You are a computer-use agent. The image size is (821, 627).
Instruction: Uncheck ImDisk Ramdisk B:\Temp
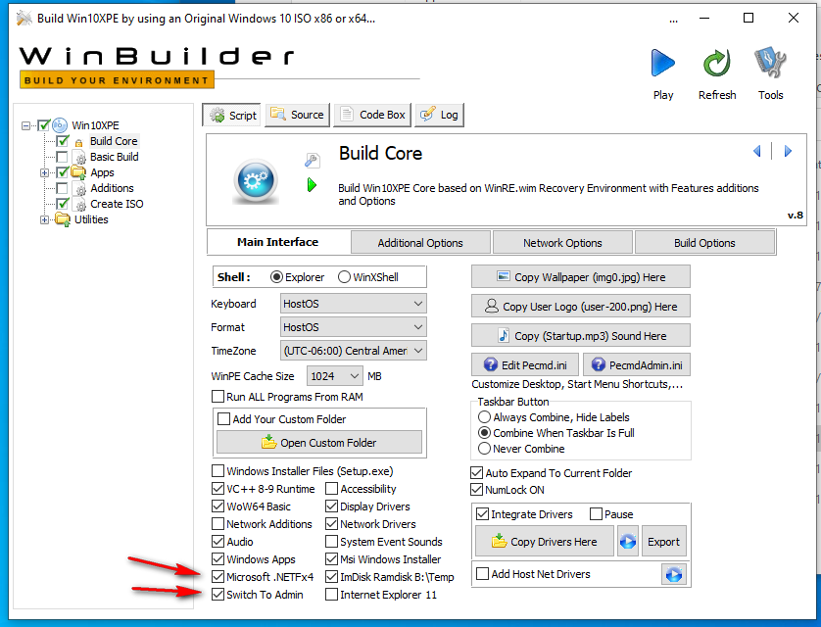331,577
